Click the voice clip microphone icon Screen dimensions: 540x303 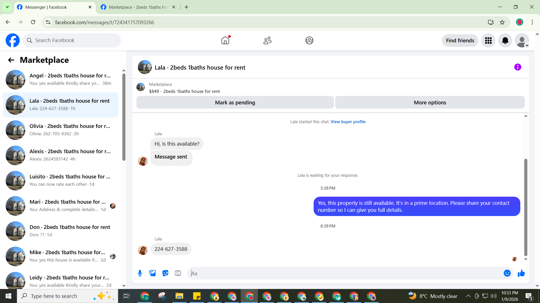pos(140,273)
